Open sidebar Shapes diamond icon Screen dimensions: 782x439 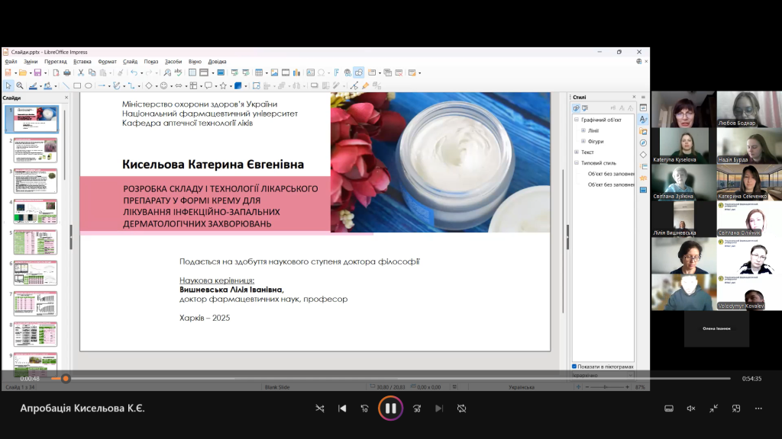coord(643,155)
